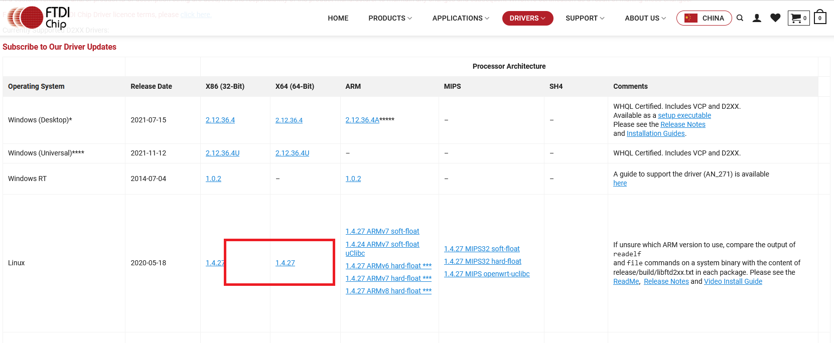Click the Windows (Desktop)* row label
This screenshot has width=834, height=343.
[x=40, y=120]
